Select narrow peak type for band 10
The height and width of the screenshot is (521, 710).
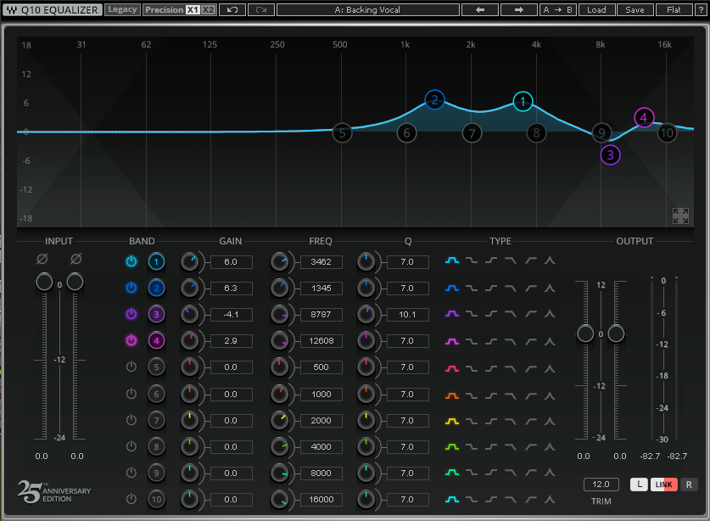coord(550,499)
